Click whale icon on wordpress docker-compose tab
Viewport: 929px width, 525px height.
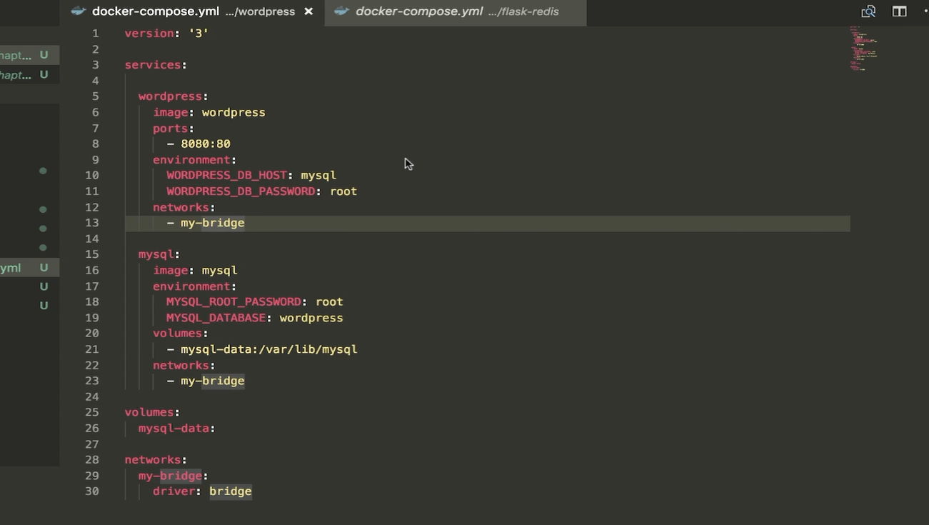tap(79, 11)
